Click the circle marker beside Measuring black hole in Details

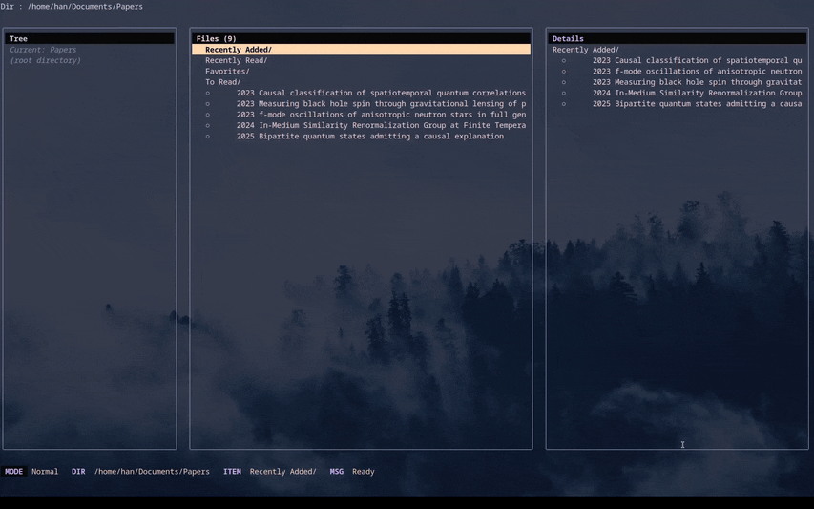(x=564, y=82)
